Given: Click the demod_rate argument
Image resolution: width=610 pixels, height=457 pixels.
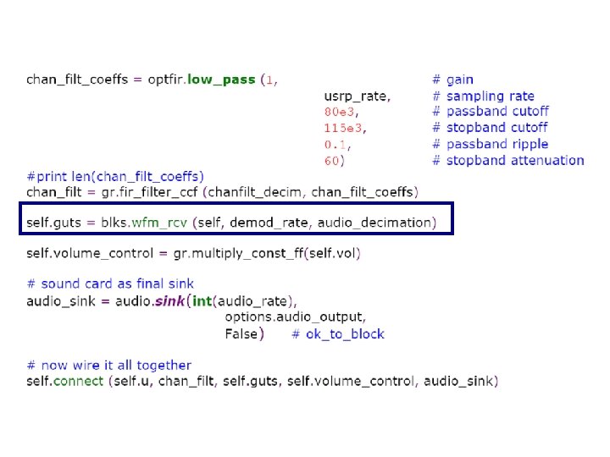Looking at the screenshot, I should (x=269, y=223).
